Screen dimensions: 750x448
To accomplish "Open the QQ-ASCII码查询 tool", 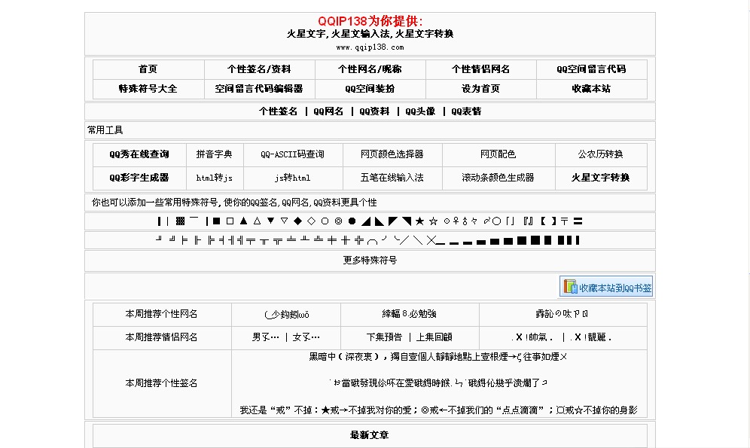I will pyautogui.click(x=292, y=154).
